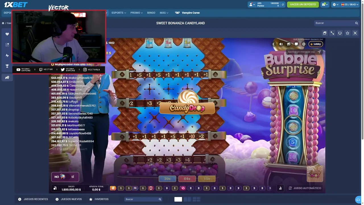
Task: Open the chips balance icon beside Saldo
Action: click(x=55, y=188)
